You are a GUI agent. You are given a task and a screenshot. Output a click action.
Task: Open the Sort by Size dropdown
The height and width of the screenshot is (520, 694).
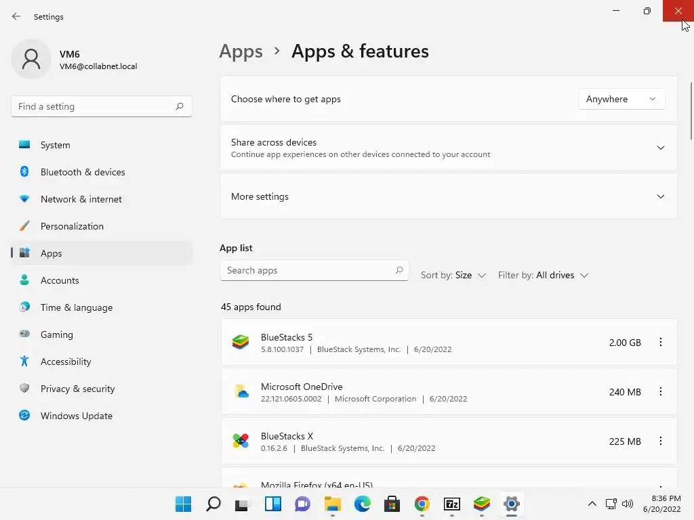[453, 275]
